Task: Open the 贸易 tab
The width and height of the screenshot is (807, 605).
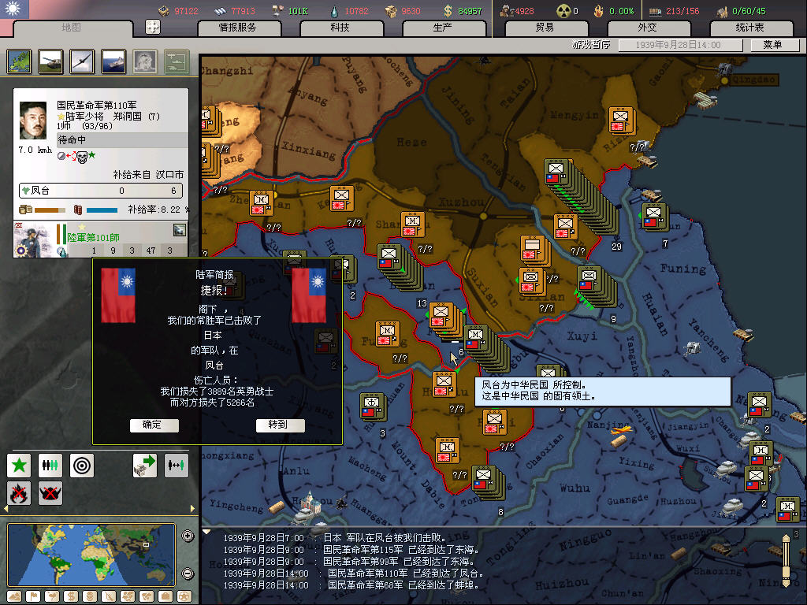Action: [545, 28]
